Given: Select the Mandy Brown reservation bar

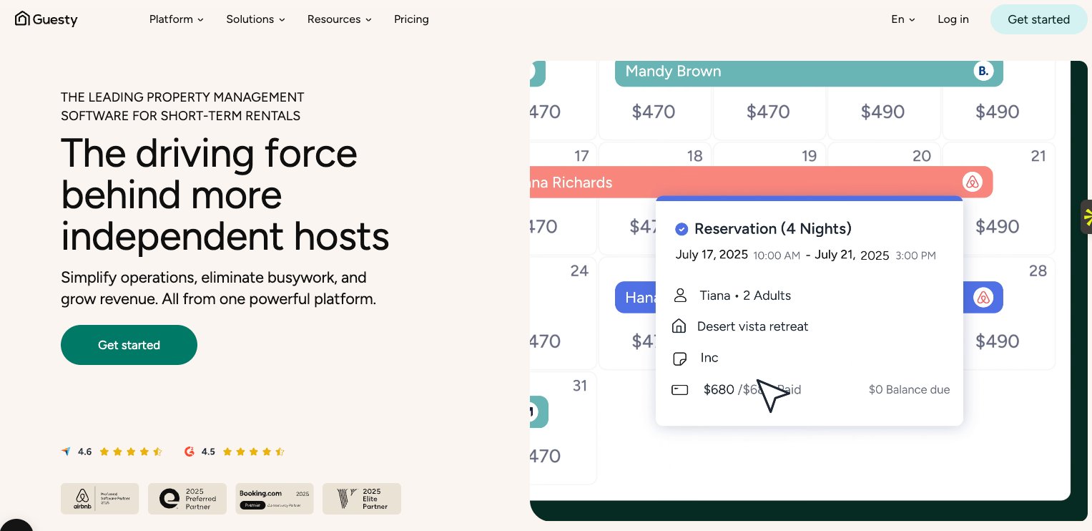Looking at the screenshot, I should pyautogui.click(x=787, y=72).
